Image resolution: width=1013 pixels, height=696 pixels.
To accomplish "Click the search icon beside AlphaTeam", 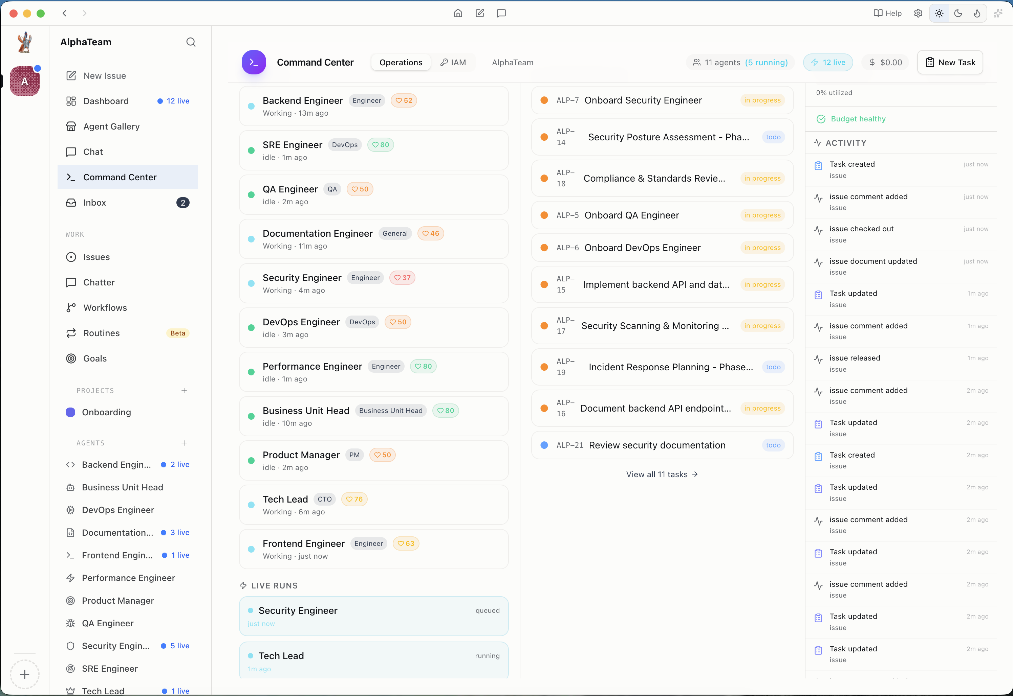I will point(191,42).
